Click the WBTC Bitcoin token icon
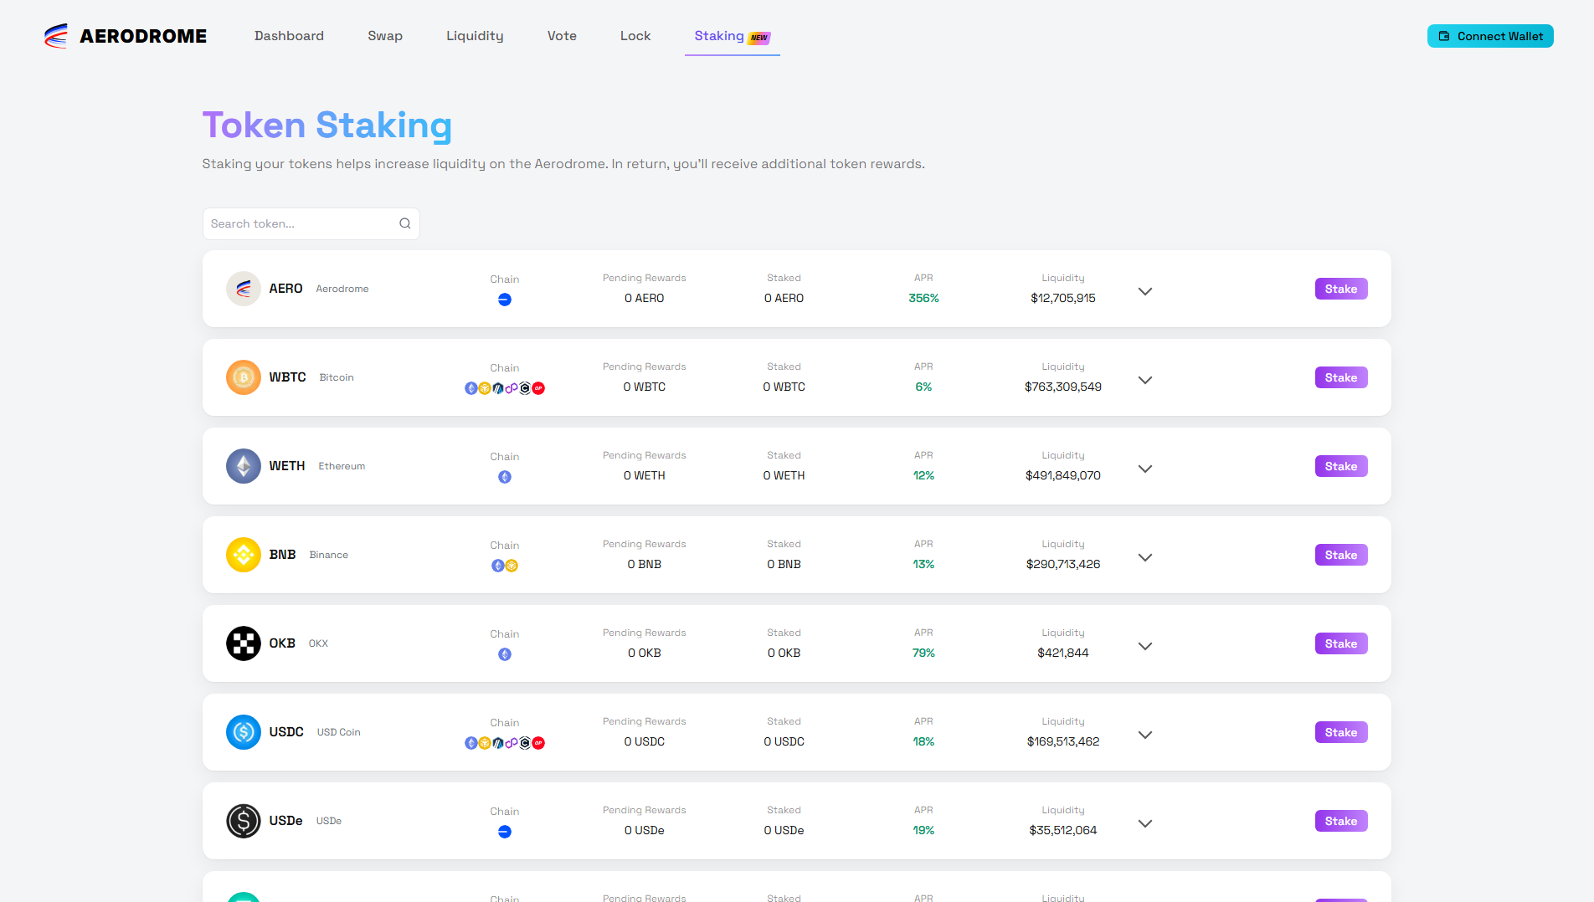 coord(244,377)
